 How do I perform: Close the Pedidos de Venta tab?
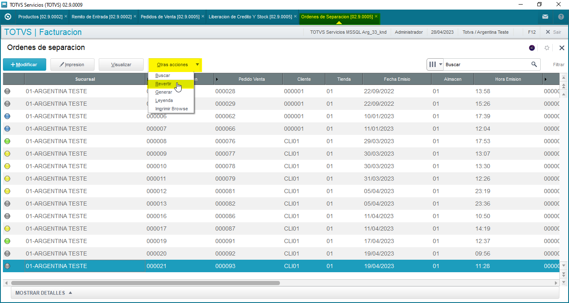203,17
